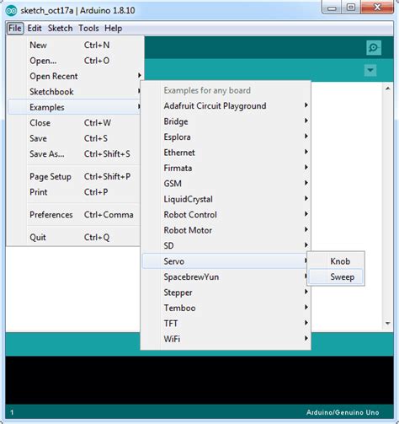Open the Sketch menu

coord(60,29)
